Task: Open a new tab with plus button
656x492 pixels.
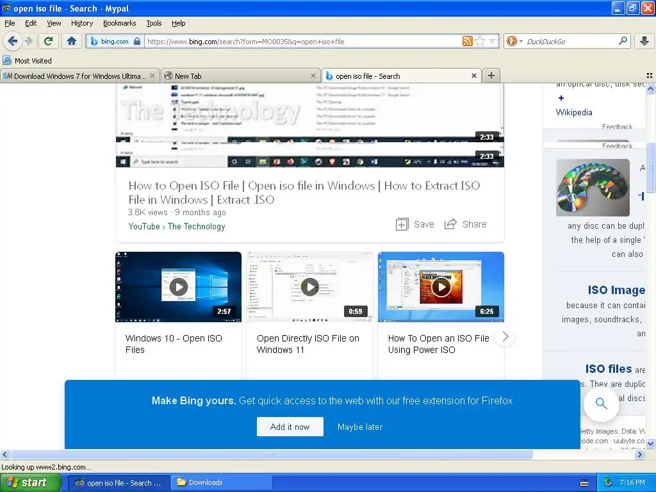Action: pos(491,76)
